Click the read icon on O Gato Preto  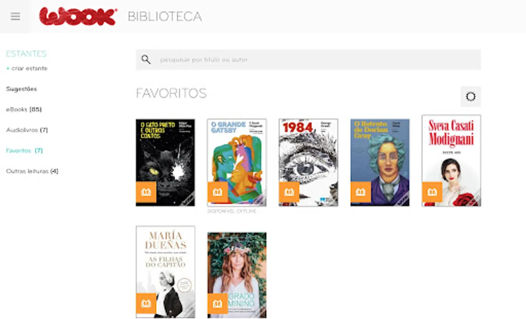pos(146,192)
